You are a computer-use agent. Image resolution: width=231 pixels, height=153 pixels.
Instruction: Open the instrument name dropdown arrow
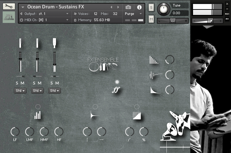click(x=23, y=7)
